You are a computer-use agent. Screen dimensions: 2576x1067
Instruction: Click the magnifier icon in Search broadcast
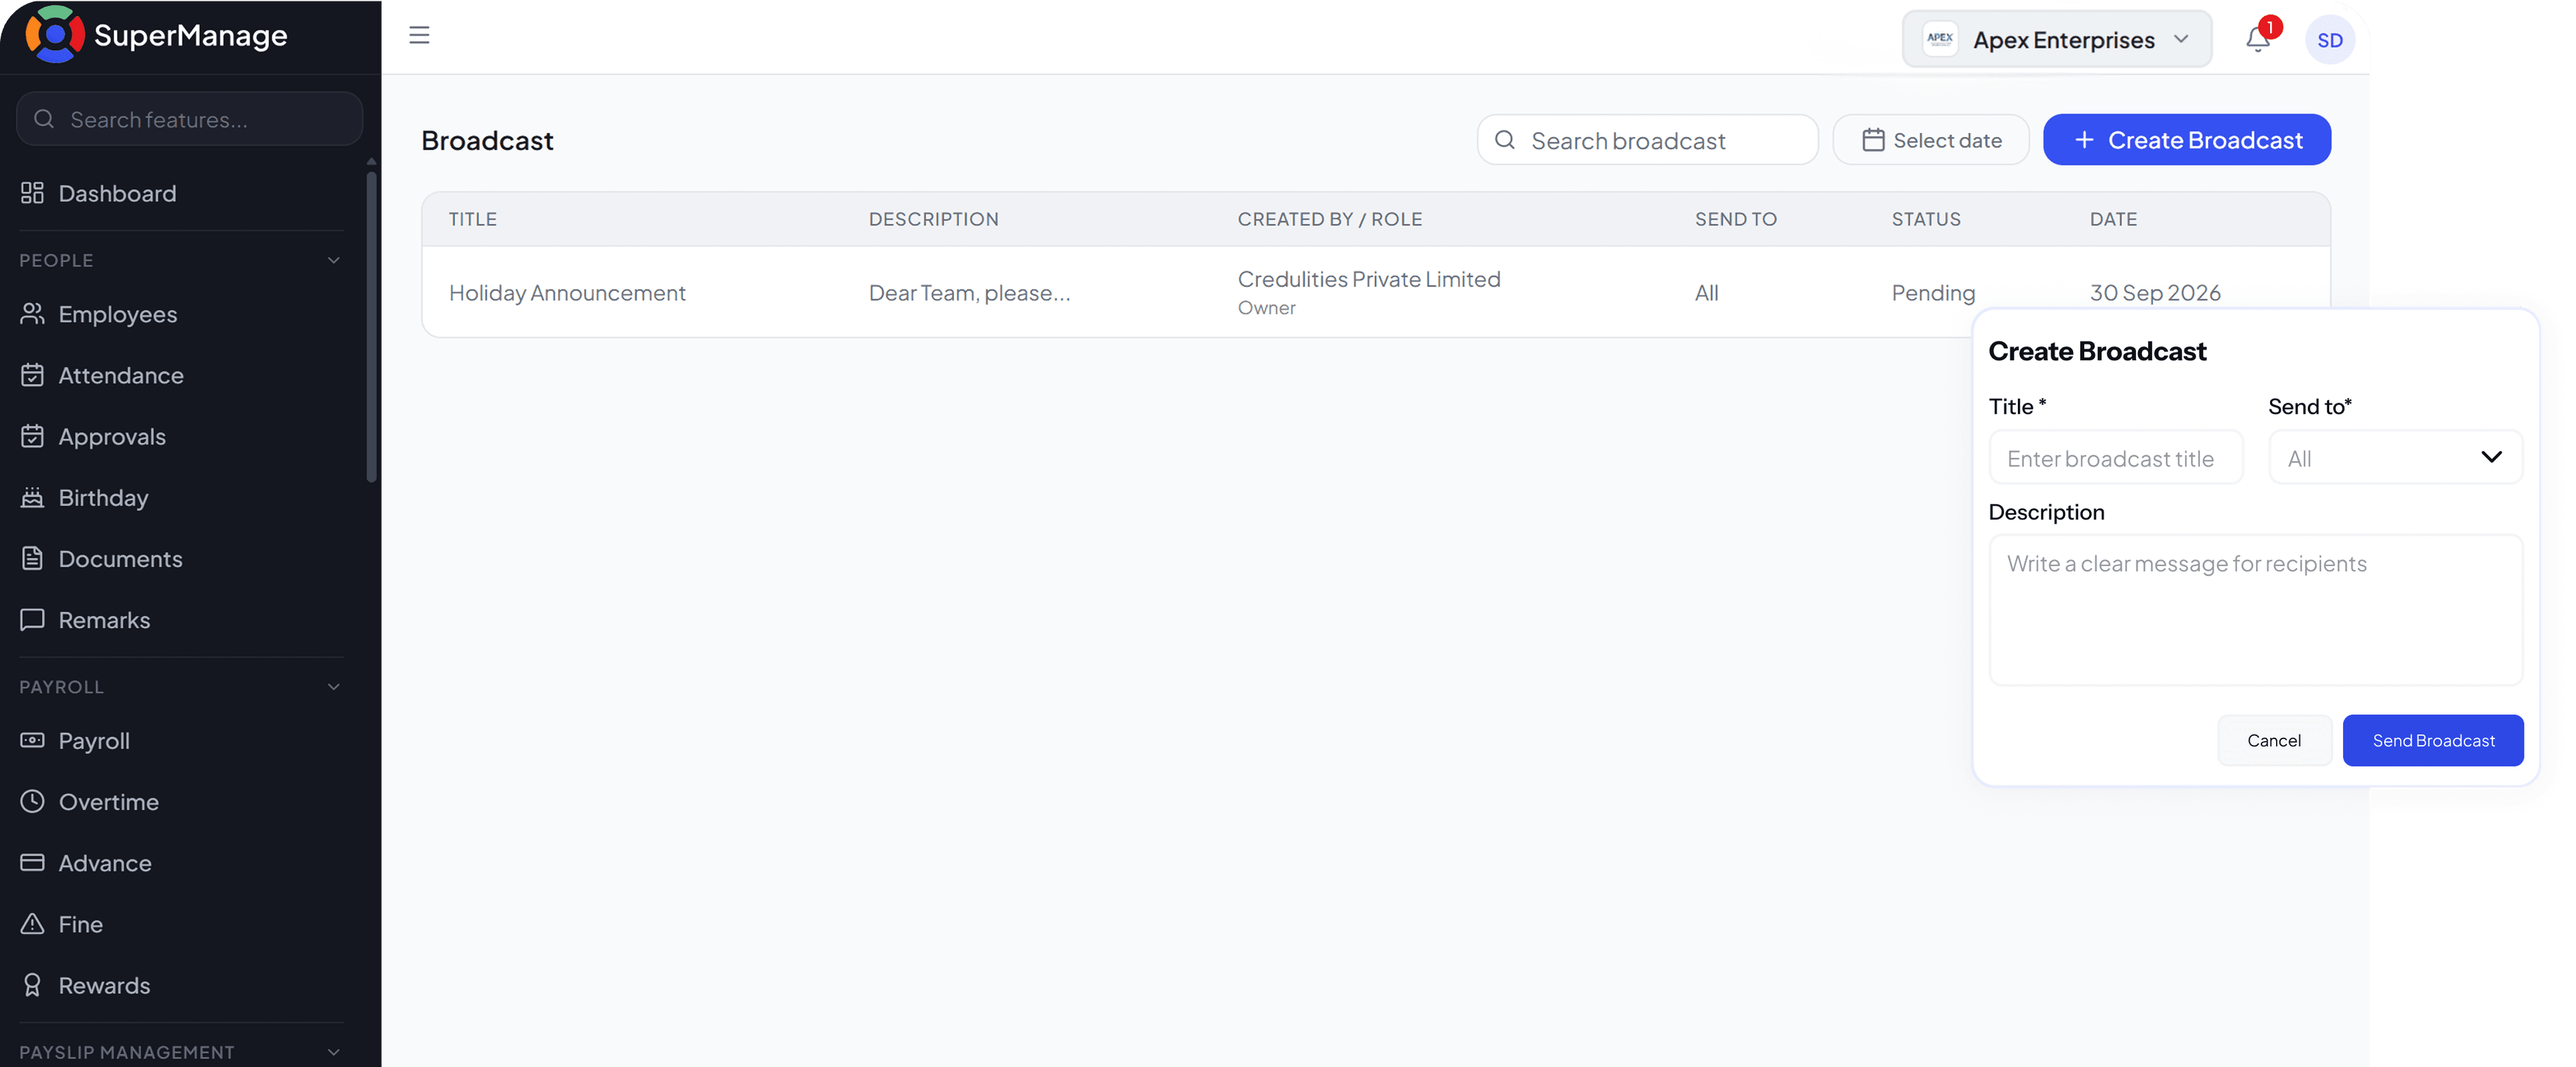1504,140
